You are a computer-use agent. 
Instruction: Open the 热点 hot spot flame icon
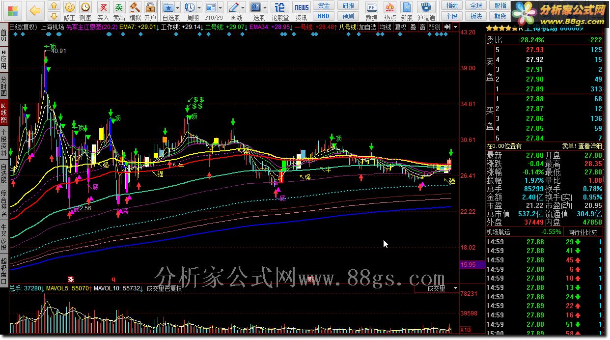[x=390, y=11]
